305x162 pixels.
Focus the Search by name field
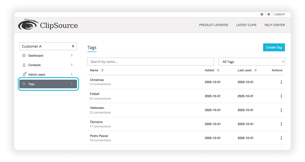coord(150,62)
